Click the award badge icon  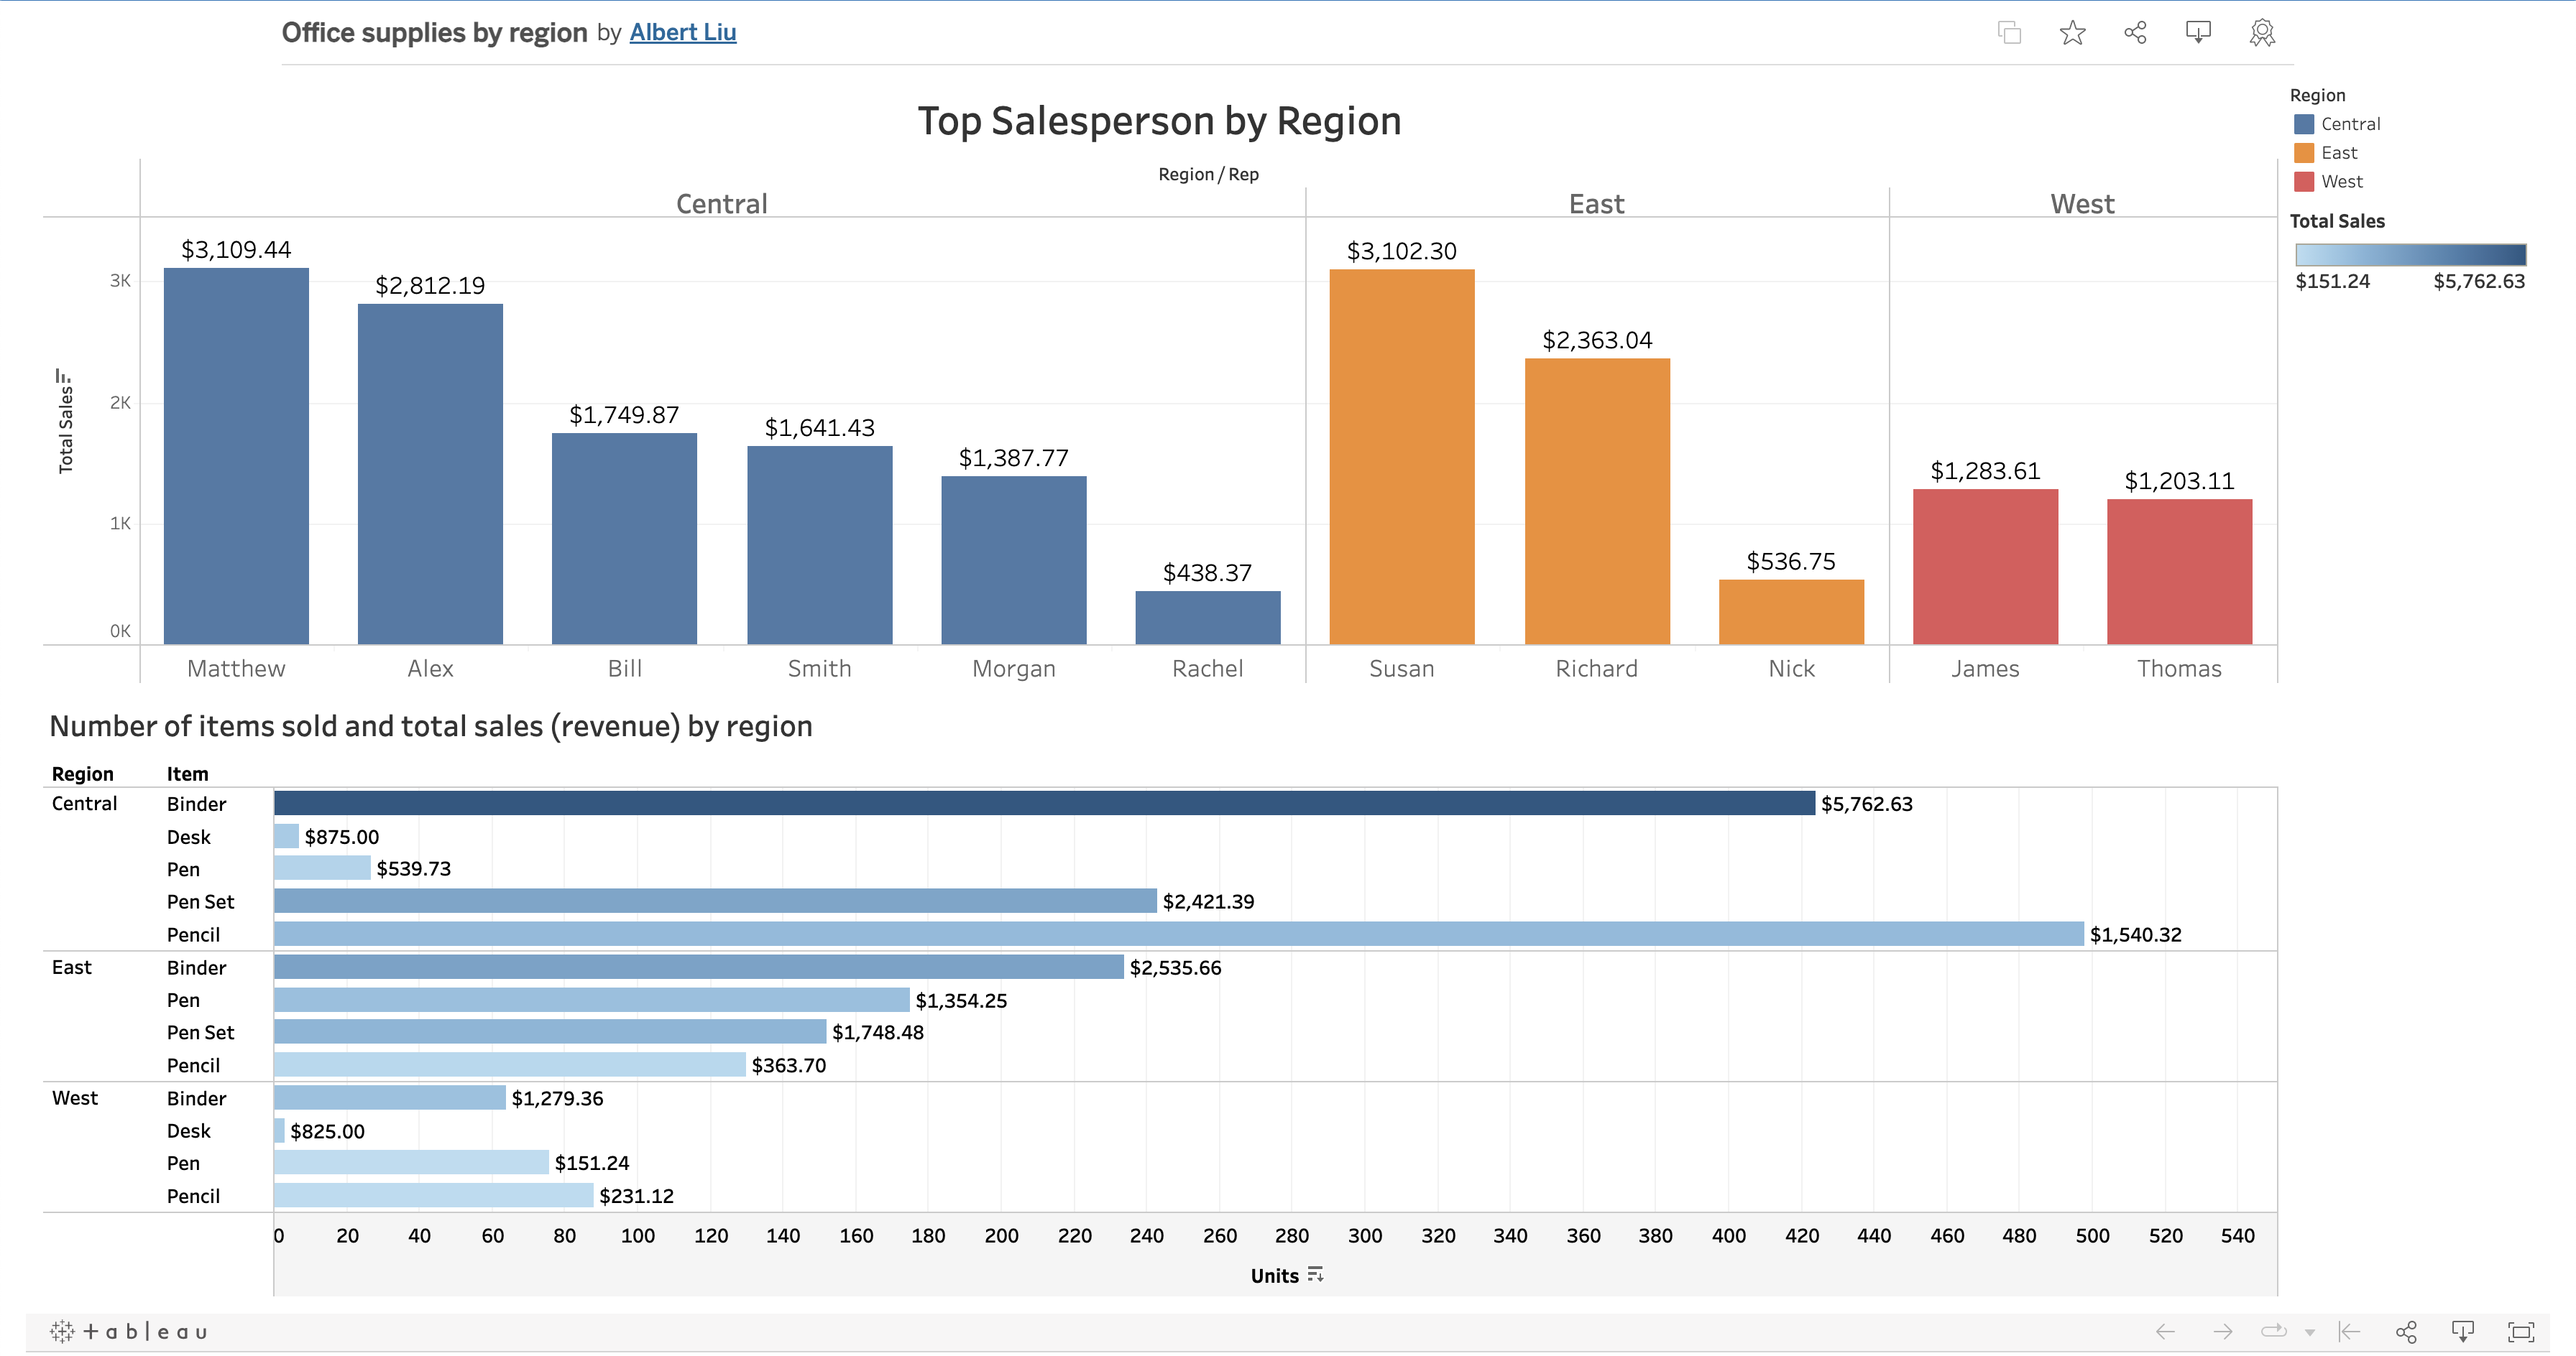click(2261, 32)
